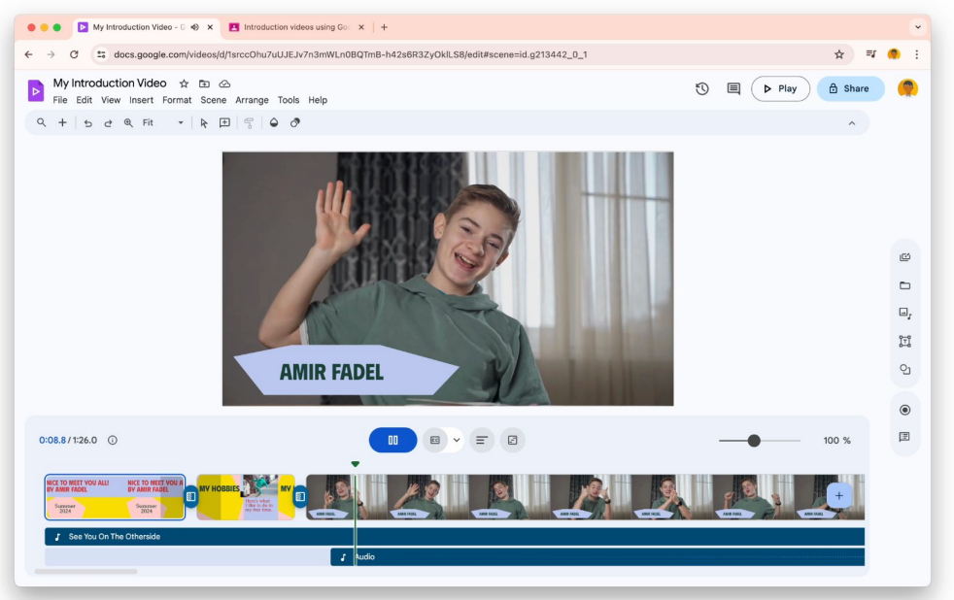
Task: Click the timeline zoom slider handle
Action: tap(754, 441)
